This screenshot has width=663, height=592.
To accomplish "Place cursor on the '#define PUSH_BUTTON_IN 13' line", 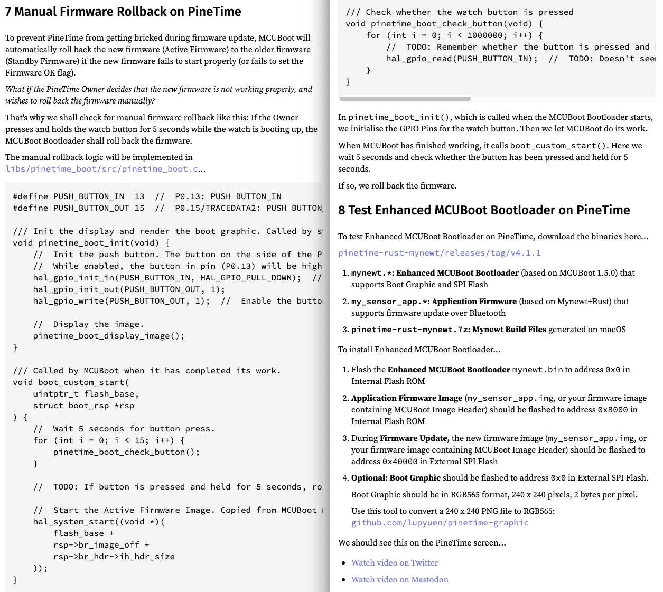I will [x=78, y=196].
